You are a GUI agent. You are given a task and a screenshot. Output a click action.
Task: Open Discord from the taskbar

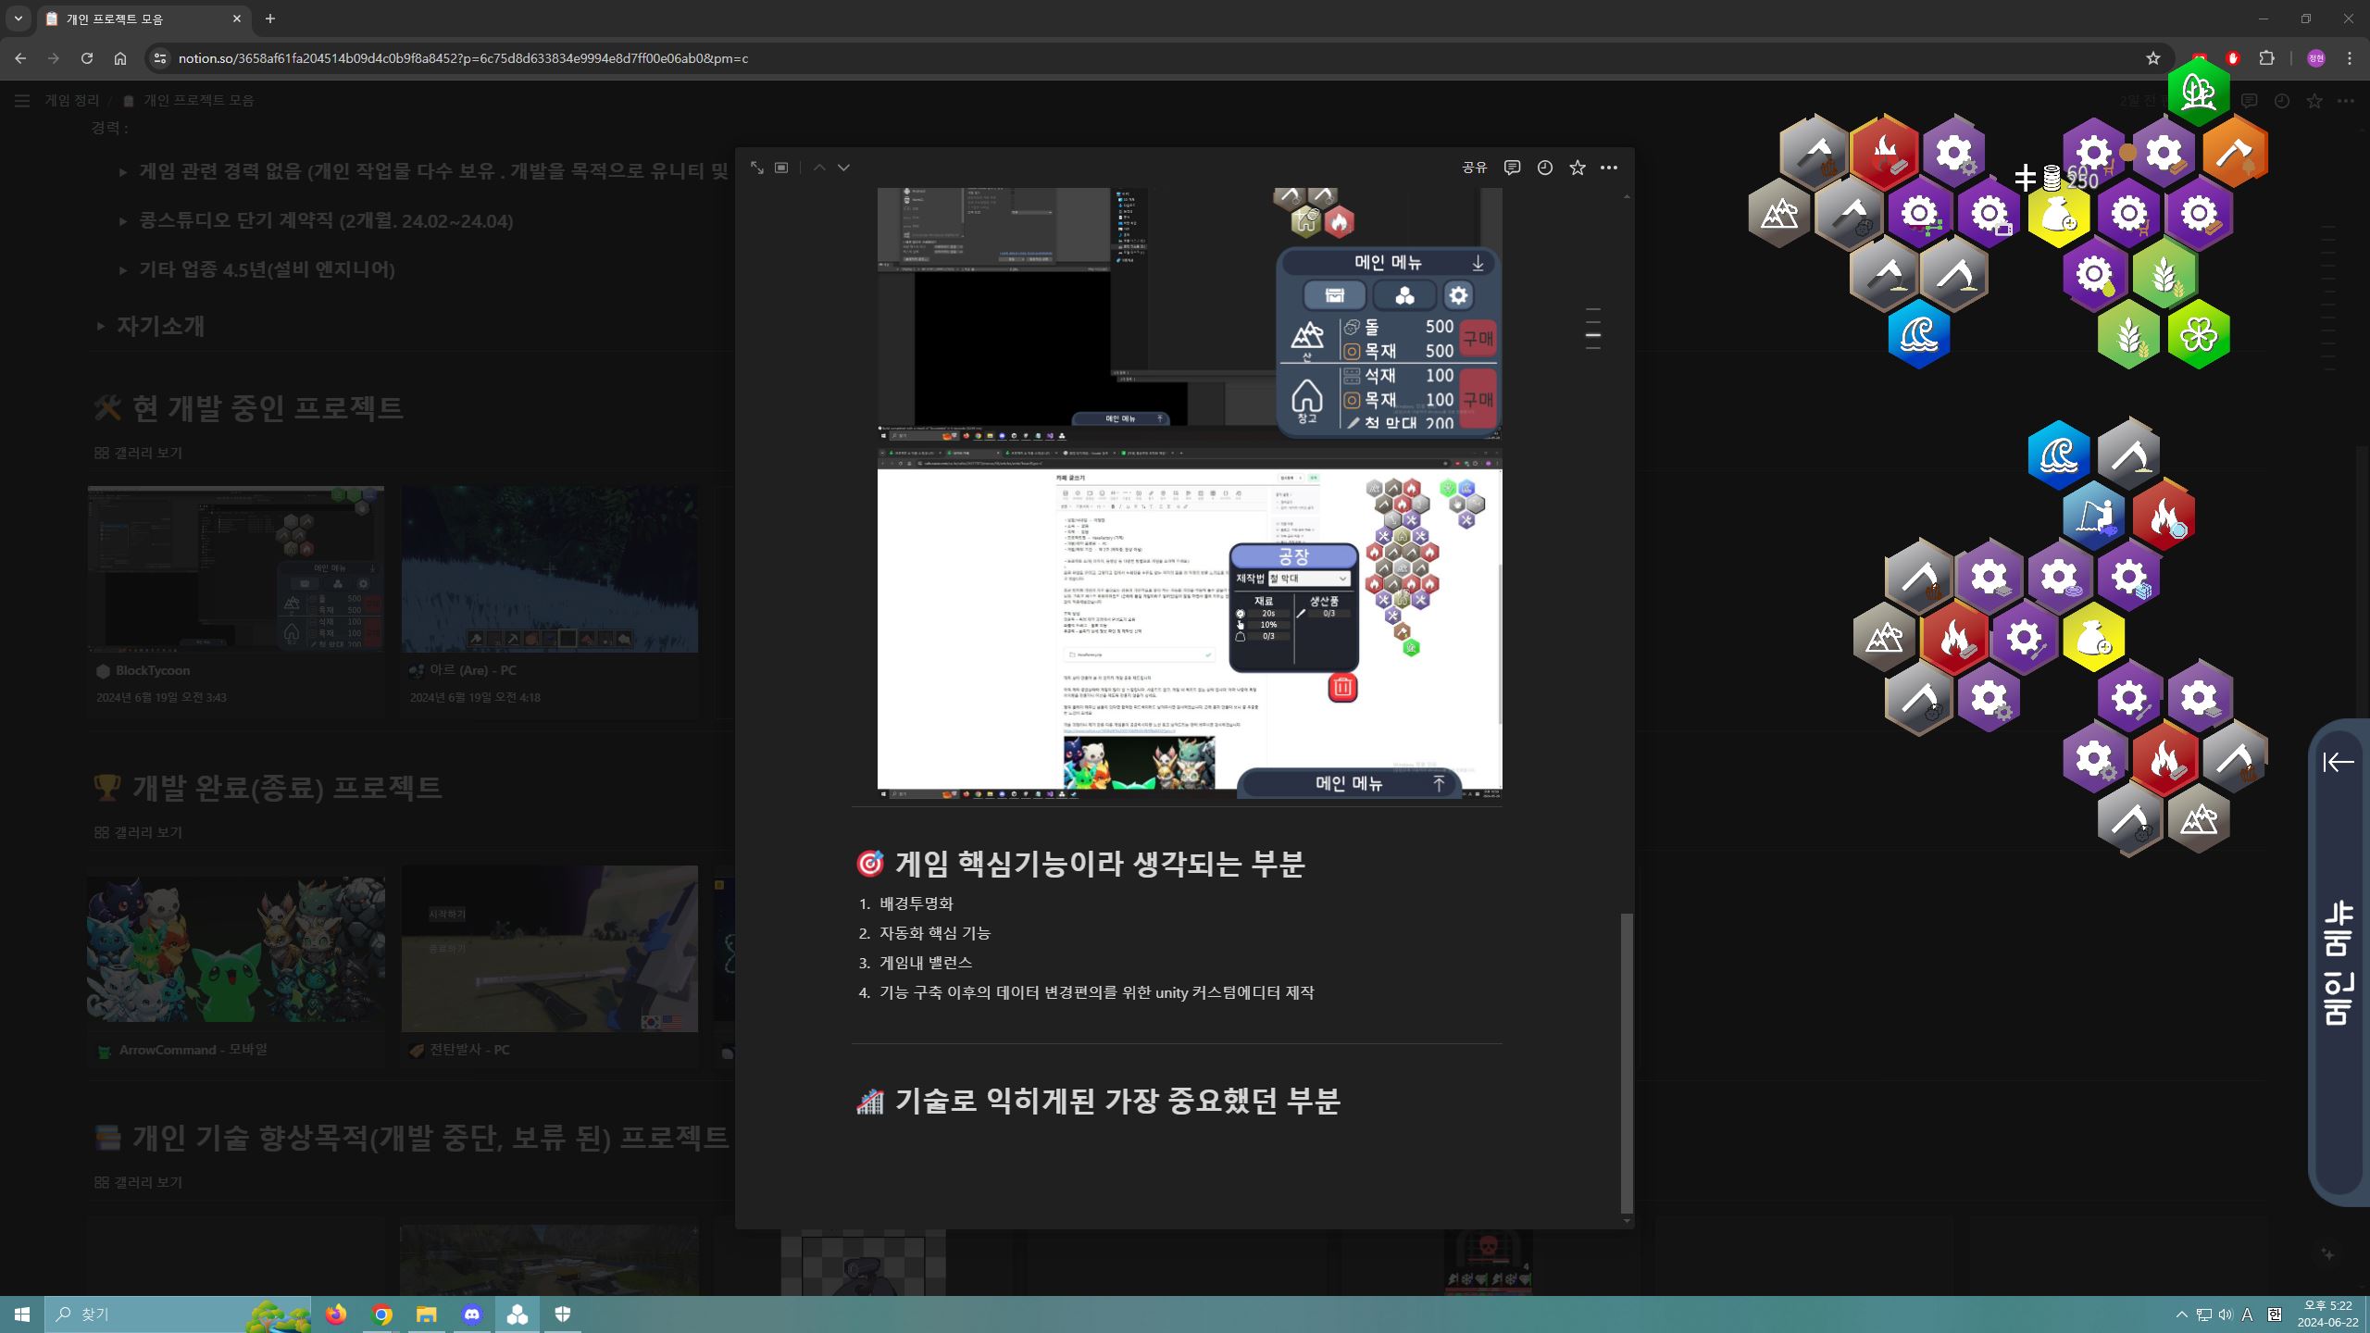click(x=472, y=1314)
